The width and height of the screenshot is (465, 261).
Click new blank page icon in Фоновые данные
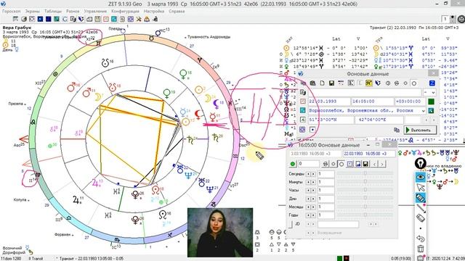tap(322, 83)
